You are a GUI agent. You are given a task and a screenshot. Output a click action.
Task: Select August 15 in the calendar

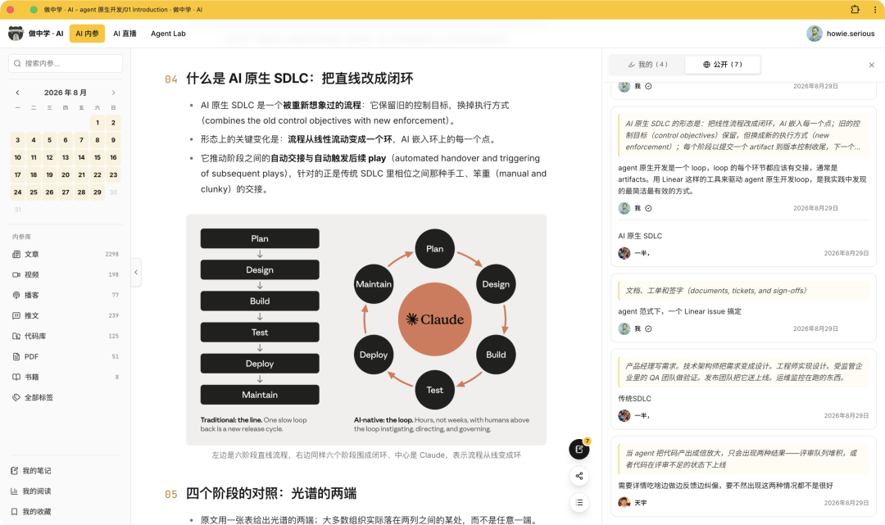point(98,157)
